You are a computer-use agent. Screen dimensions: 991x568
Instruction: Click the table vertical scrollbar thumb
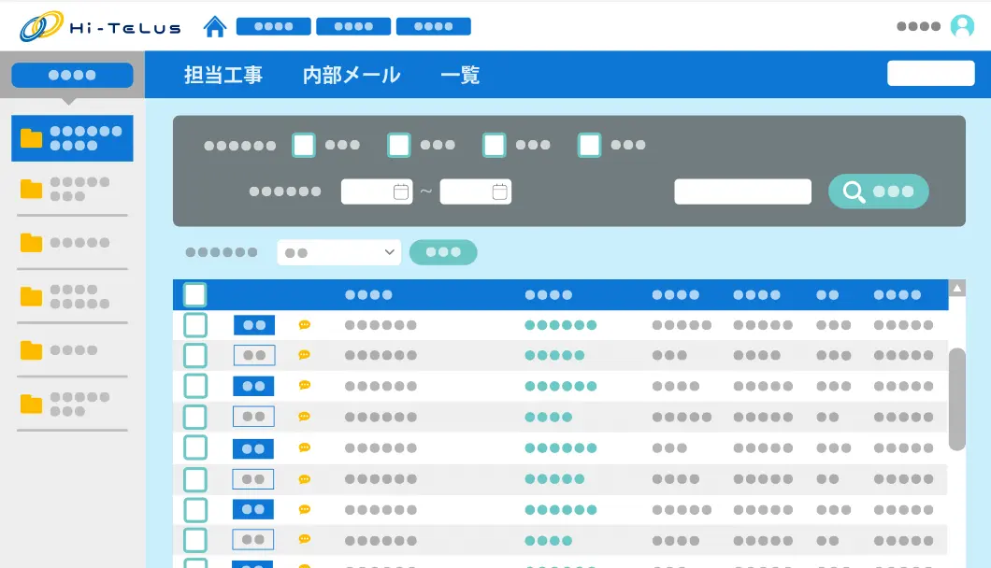tap(956, 399)
